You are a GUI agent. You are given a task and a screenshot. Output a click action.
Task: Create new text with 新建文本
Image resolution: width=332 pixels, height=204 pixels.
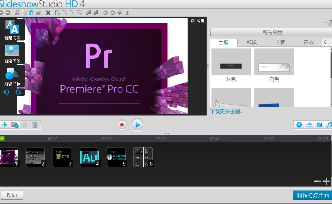12,30
